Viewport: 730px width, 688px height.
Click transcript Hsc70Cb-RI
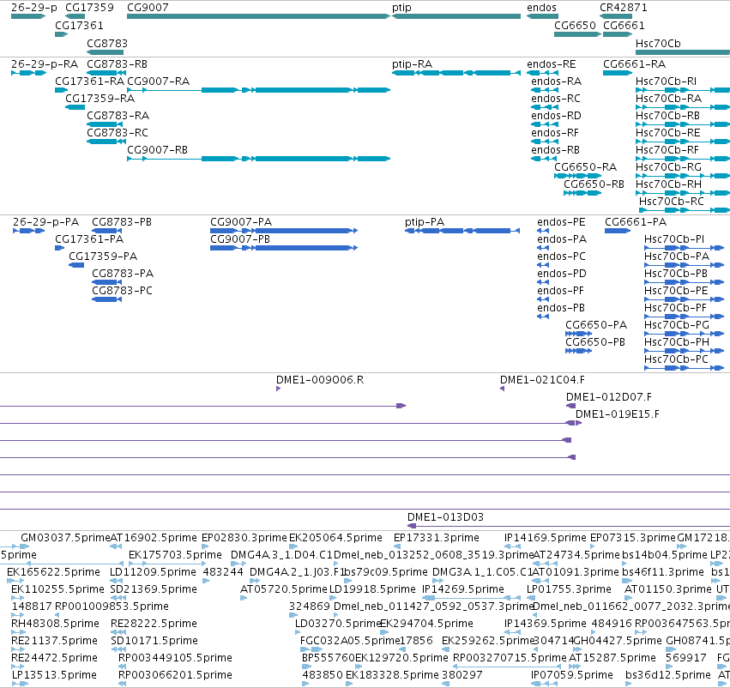683,90
